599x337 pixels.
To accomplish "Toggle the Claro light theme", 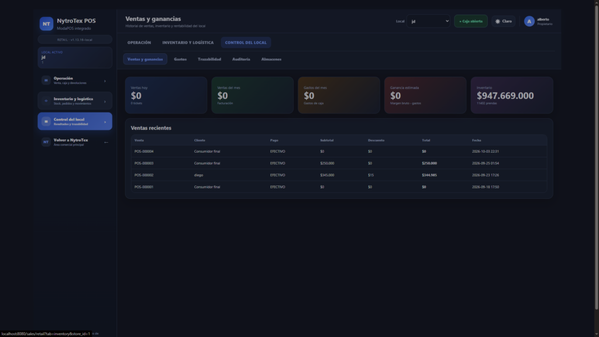I will [x=504, y=22].
